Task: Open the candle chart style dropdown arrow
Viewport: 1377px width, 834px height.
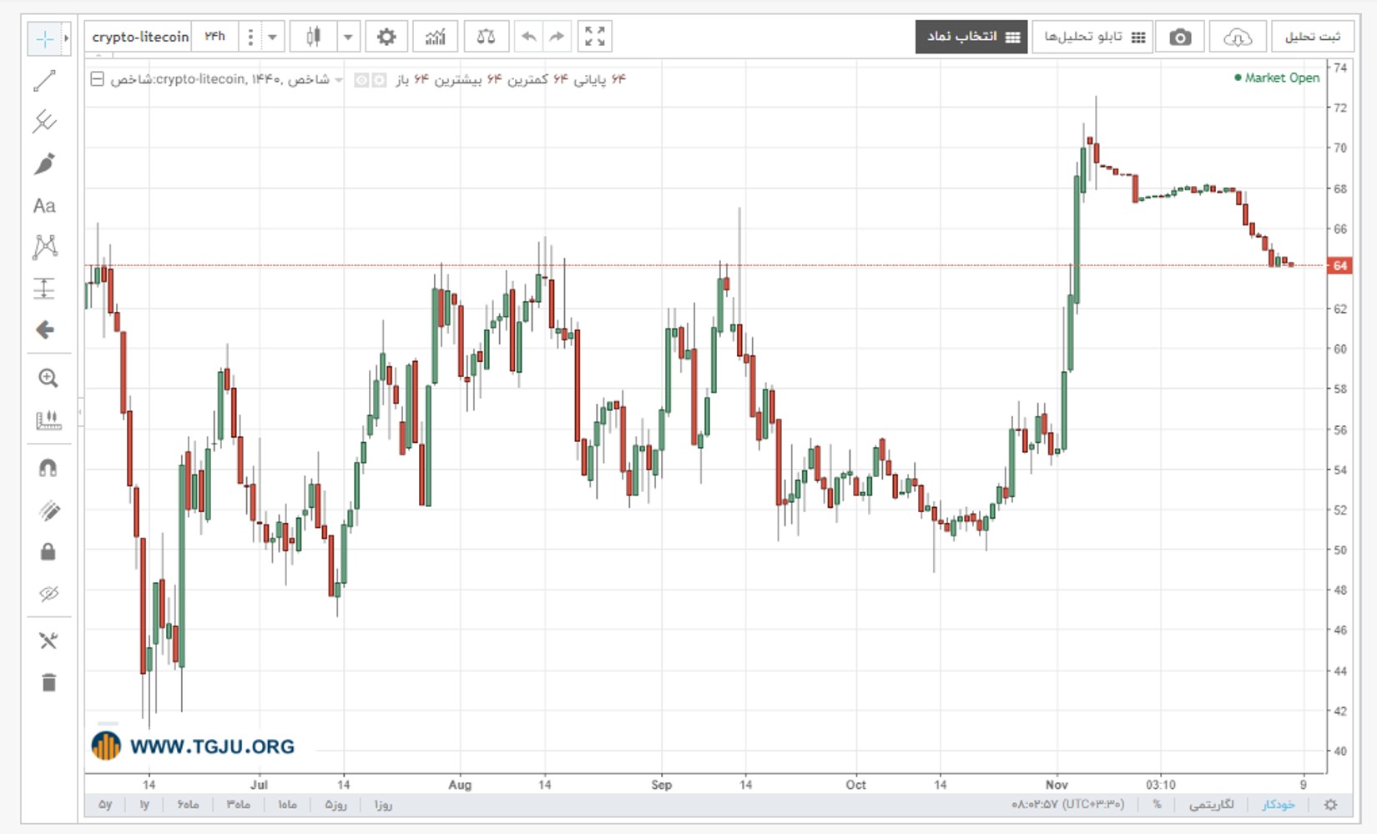Action: [348, 37]
